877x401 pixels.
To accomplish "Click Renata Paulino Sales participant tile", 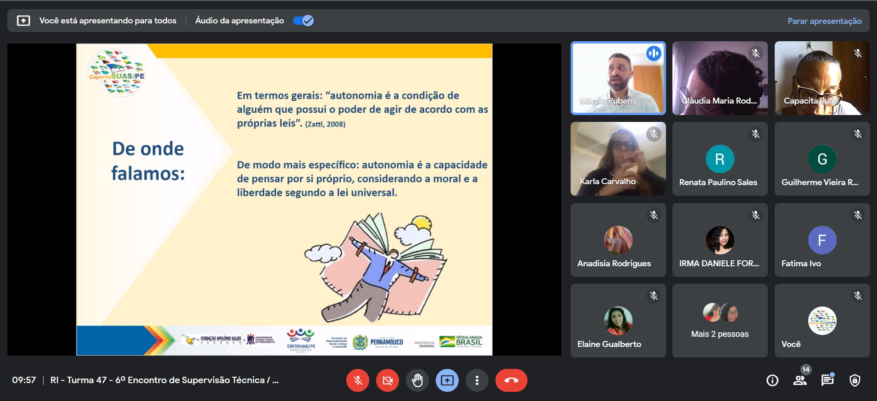I will tap(720, 159).
